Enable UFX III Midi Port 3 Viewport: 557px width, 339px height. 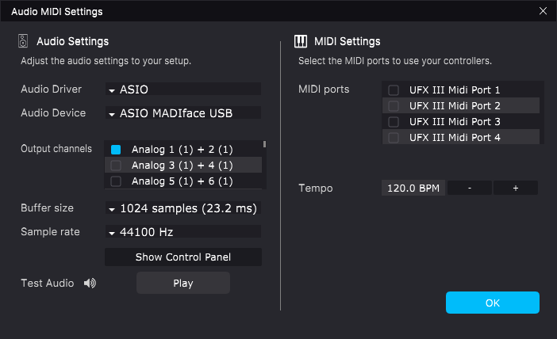394,122
